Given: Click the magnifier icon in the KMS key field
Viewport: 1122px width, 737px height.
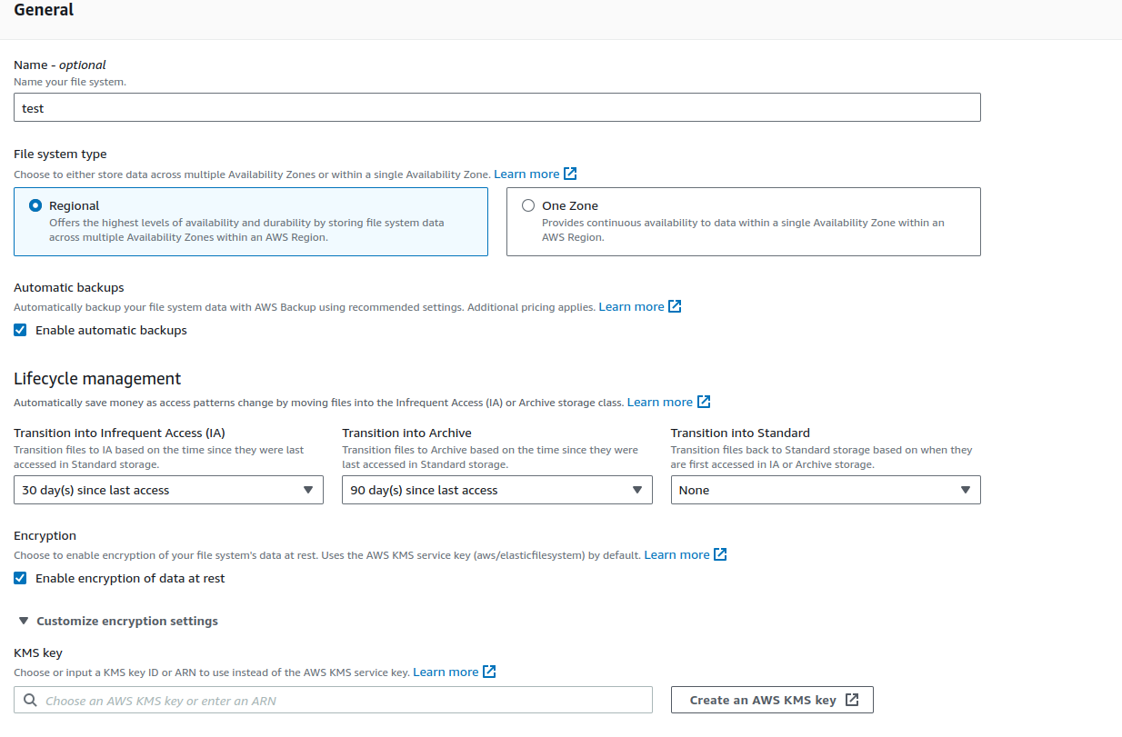Looking at the screenshot, I should 28,700.
